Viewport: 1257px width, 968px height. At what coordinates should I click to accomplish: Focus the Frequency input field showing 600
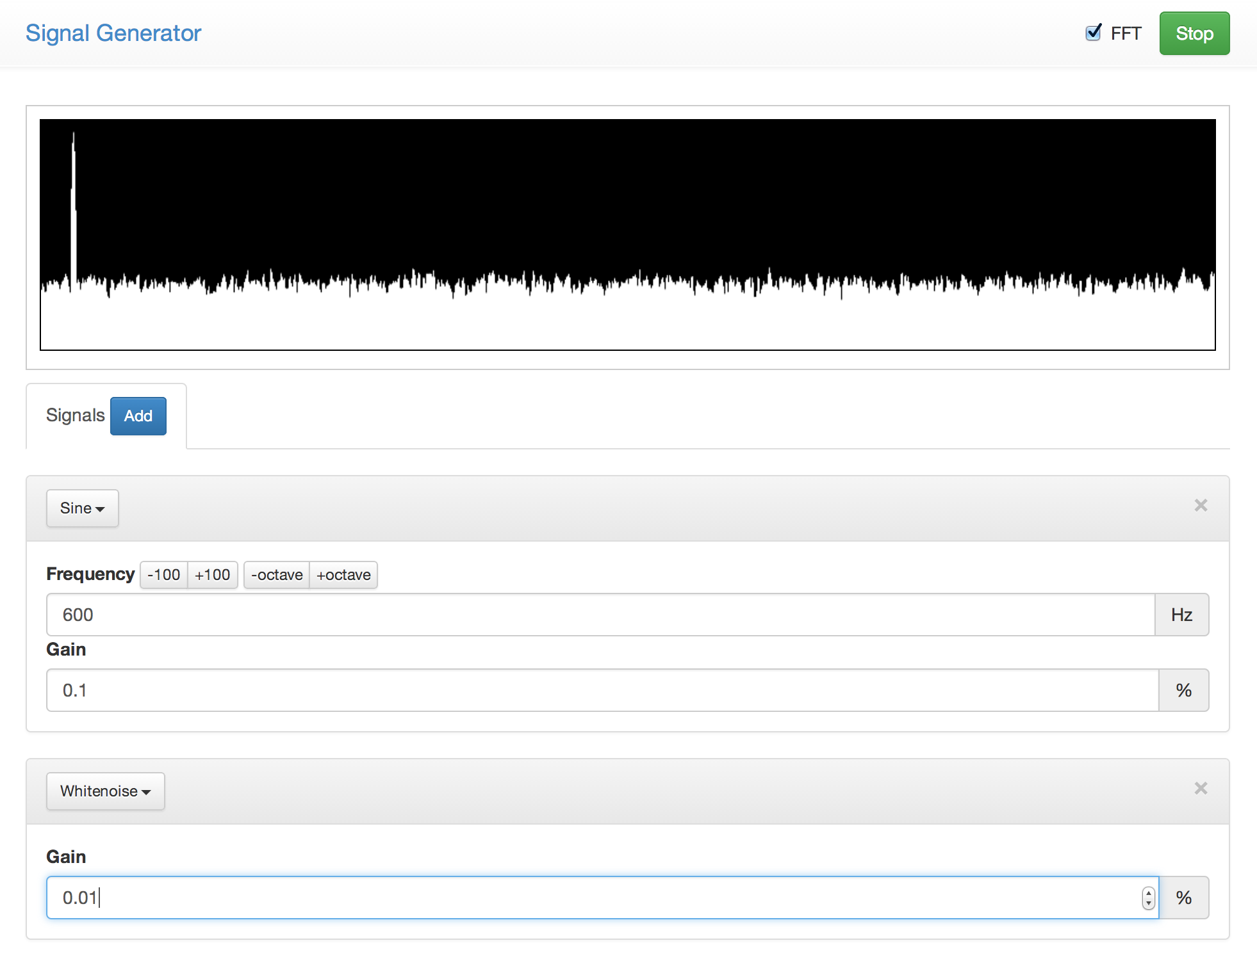pyautogui.click(x=600, y=615)
